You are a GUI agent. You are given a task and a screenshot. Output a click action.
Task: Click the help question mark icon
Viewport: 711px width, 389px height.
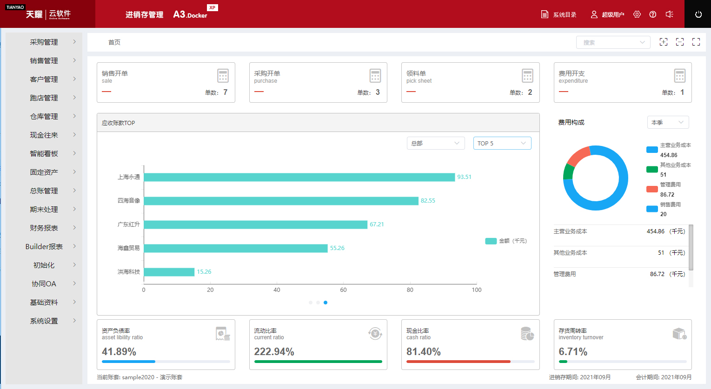tap(653, 14)
